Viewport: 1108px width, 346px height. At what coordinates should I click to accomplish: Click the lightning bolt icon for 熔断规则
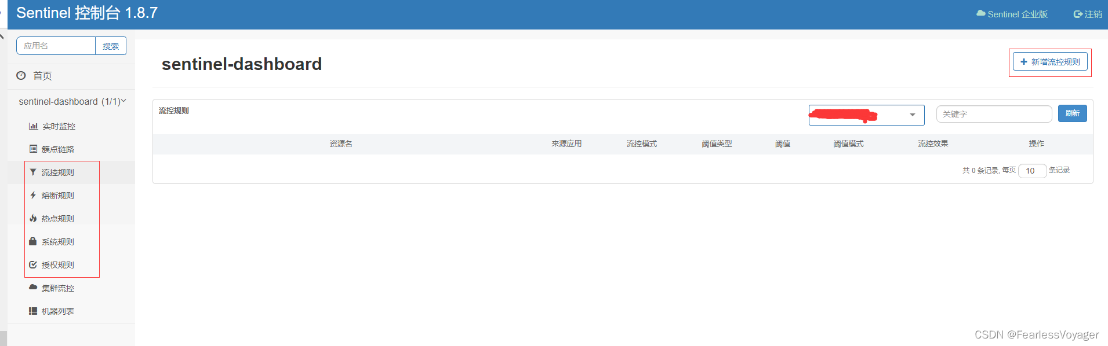(33, 195)
